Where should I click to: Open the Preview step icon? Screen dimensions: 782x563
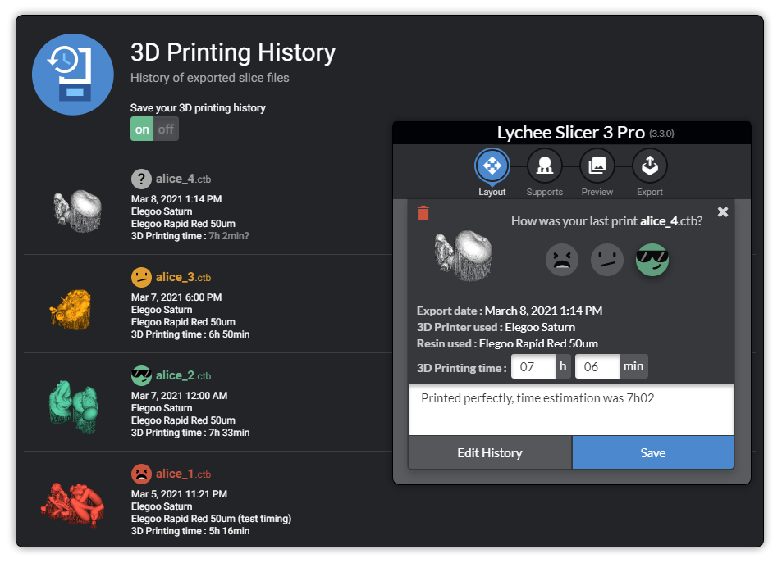(597, 166)
